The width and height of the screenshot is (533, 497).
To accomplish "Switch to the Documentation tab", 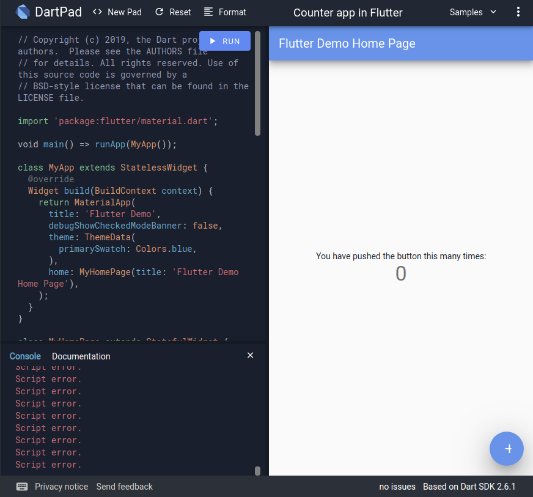I will [81, 356].
